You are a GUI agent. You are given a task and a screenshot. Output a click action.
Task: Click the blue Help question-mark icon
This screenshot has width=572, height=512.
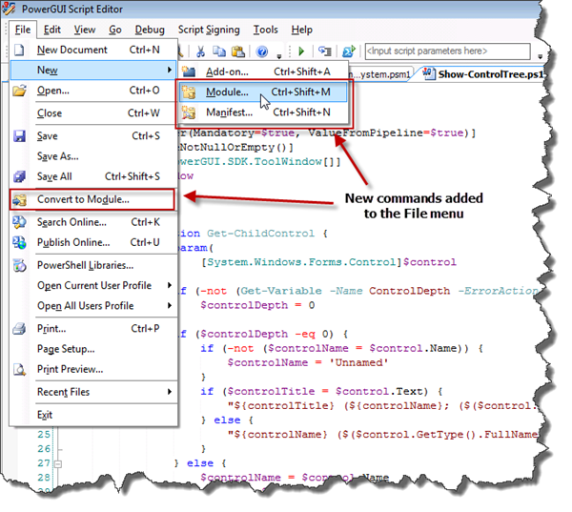pos(261,51)
